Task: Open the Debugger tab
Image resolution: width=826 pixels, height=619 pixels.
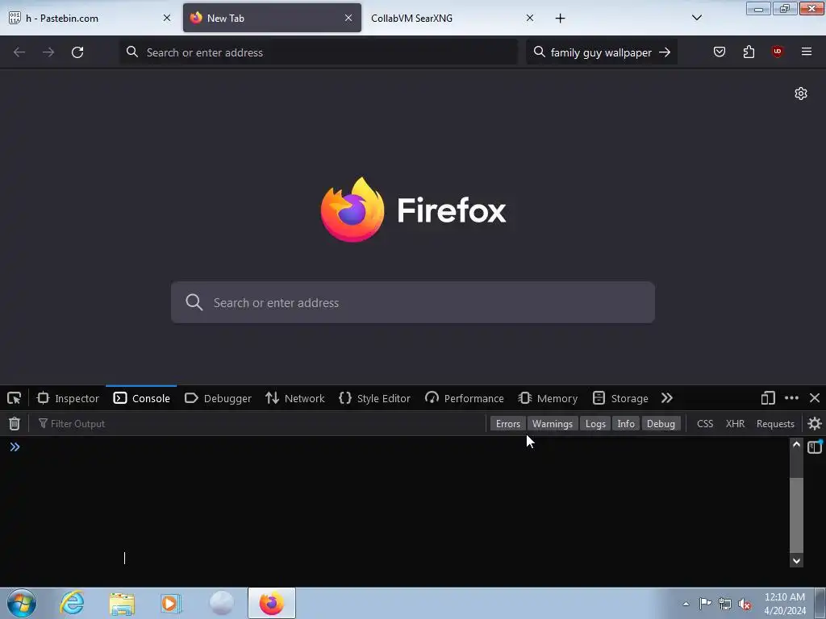Action: point(218,398)
